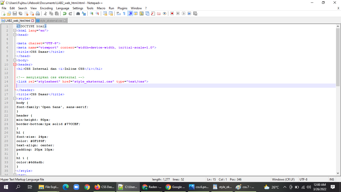Toggle Synchronize Horizontal Scrolling
The image size is (341, 192).
click(x=111, y=13)
